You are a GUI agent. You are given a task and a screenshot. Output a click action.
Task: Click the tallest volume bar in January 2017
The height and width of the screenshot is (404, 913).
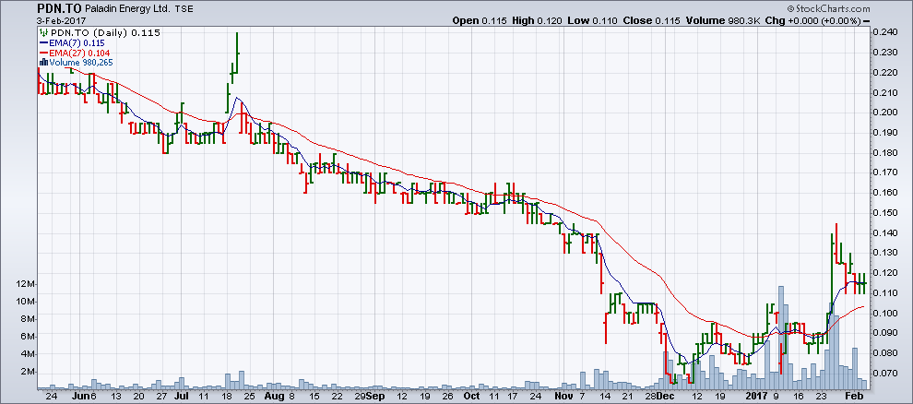tap(781, 338)
